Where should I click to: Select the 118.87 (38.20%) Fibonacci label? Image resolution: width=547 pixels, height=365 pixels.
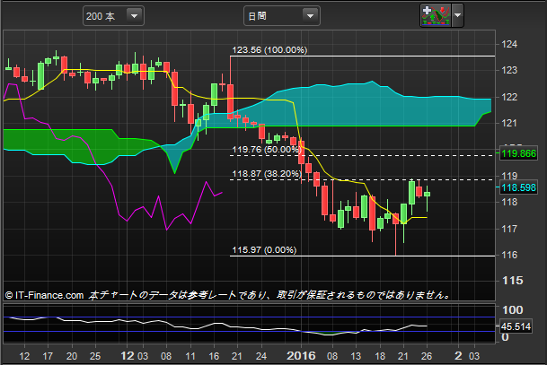point(267,174)
